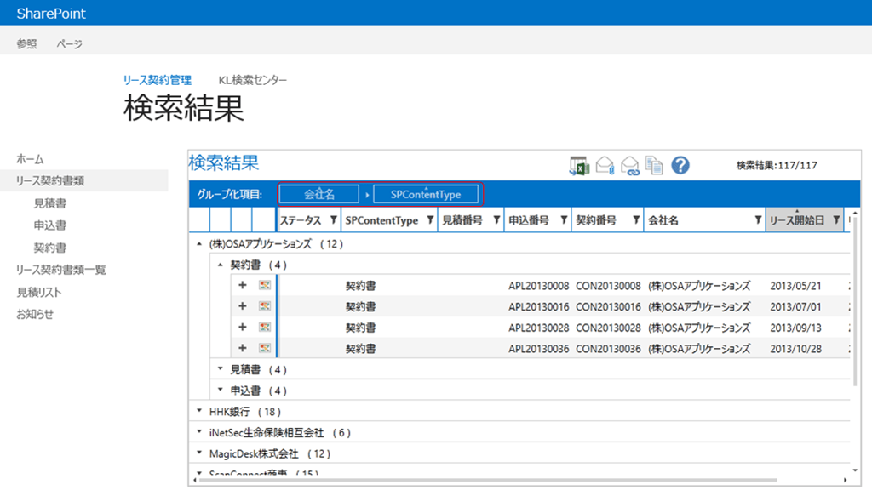The width and height of the screenshot is (872, 496).
Task: Open the リース契約管理 link
Action: coord(158,80)
